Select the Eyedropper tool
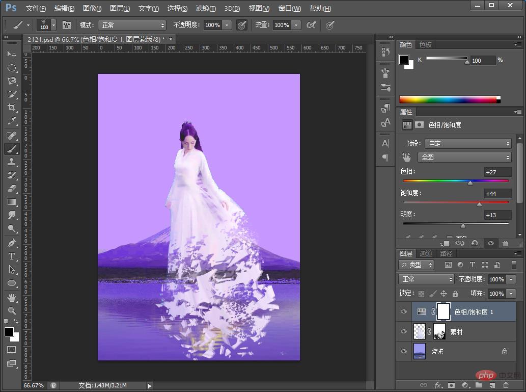 click(12, 121)
